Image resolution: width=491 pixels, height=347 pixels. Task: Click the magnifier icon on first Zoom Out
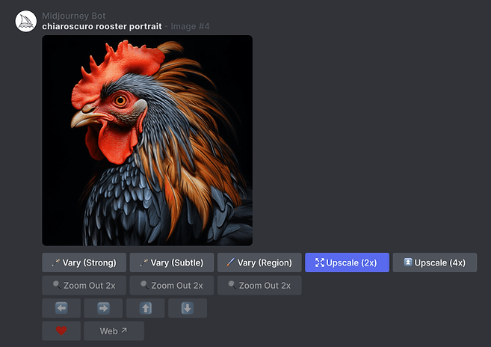tap(57, 285)
